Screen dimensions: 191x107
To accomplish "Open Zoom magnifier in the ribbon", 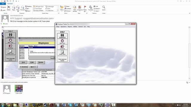I will (104, 8).
